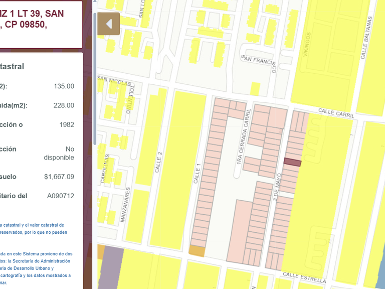385x289 pixels.
Task: Click the $1,667.09 land value figure
Action: coord(59,177)
